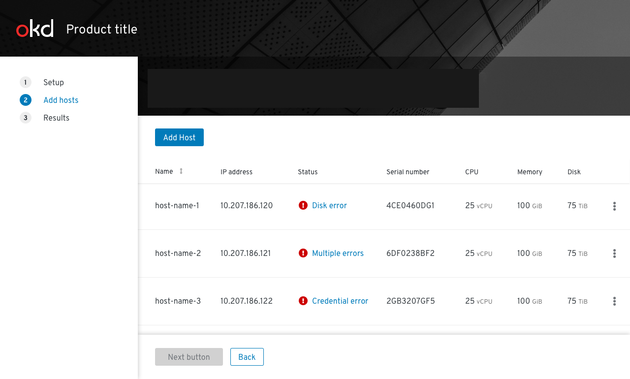Click the step 1 circle in the sidebar
630x379 pixels.
point(25,82)
